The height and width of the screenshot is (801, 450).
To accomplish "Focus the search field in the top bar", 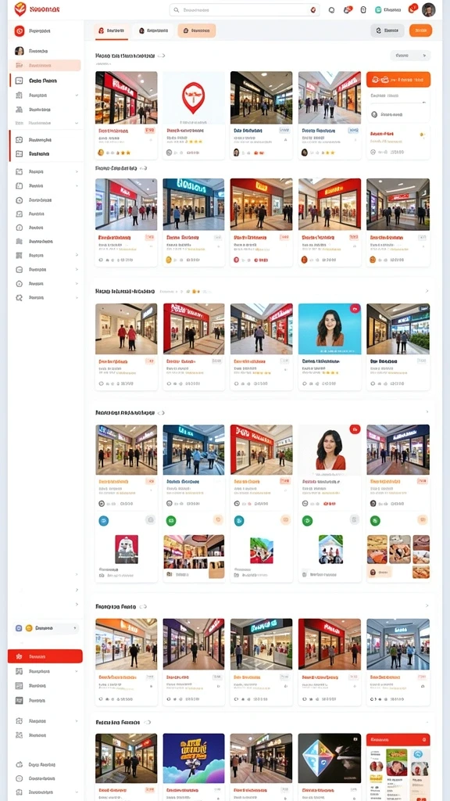I will coord(245,9).
